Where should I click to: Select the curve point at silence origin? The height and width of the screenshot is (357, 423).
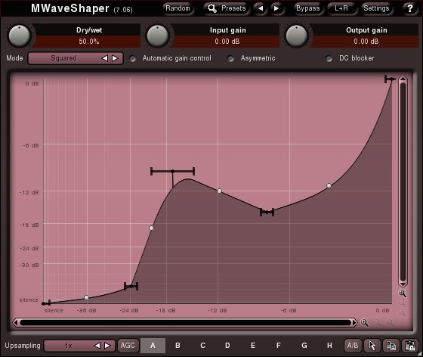[x=44, y=303]
